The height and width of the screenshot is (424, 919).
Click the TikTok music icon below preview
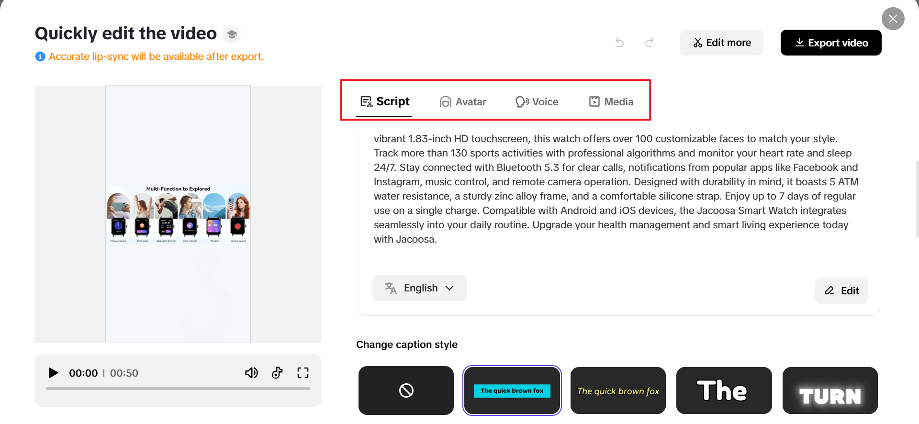[277, 373]
